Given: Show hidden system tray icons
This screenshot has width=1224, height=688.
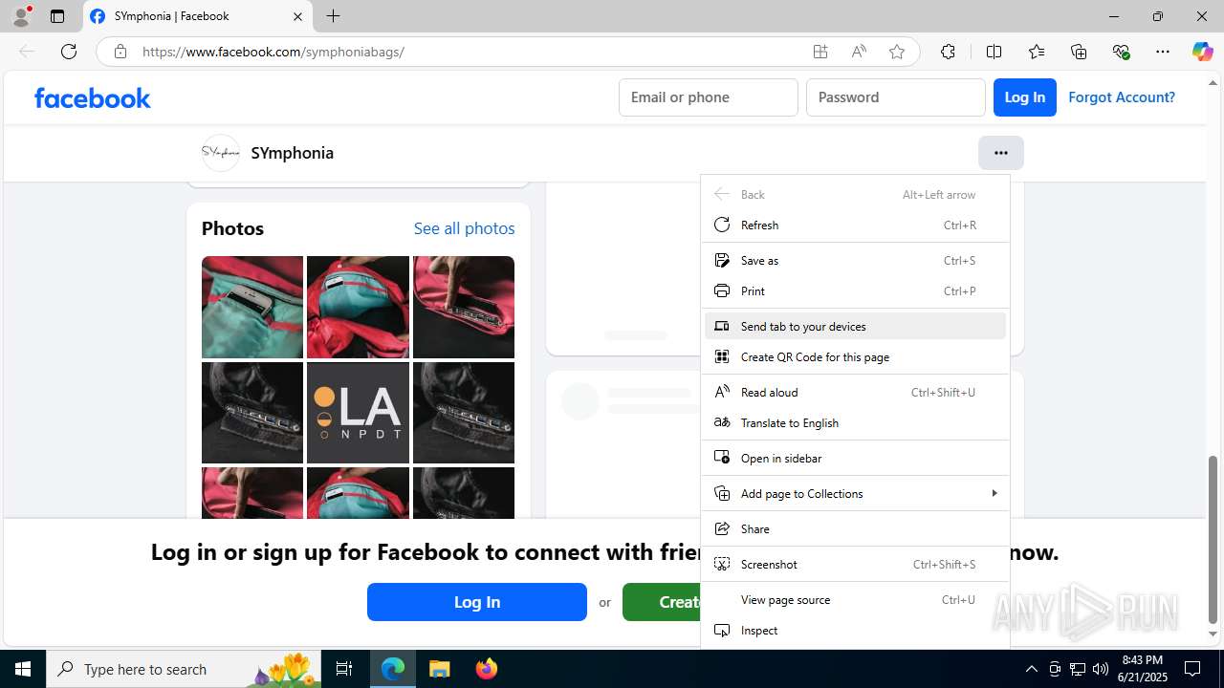Looking at the screenshot, I should point(1031,669).
